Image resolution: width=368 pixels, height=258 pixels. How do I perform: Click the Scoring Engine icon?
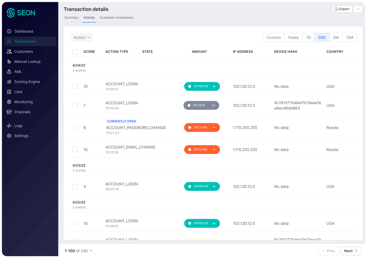click(9, 82)
